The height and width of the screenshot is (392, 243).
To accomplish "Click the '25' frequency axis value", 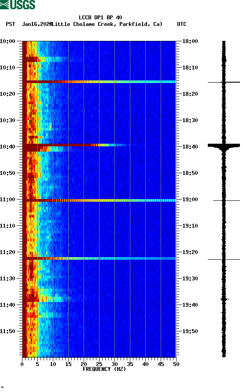I will pos(99,364).
